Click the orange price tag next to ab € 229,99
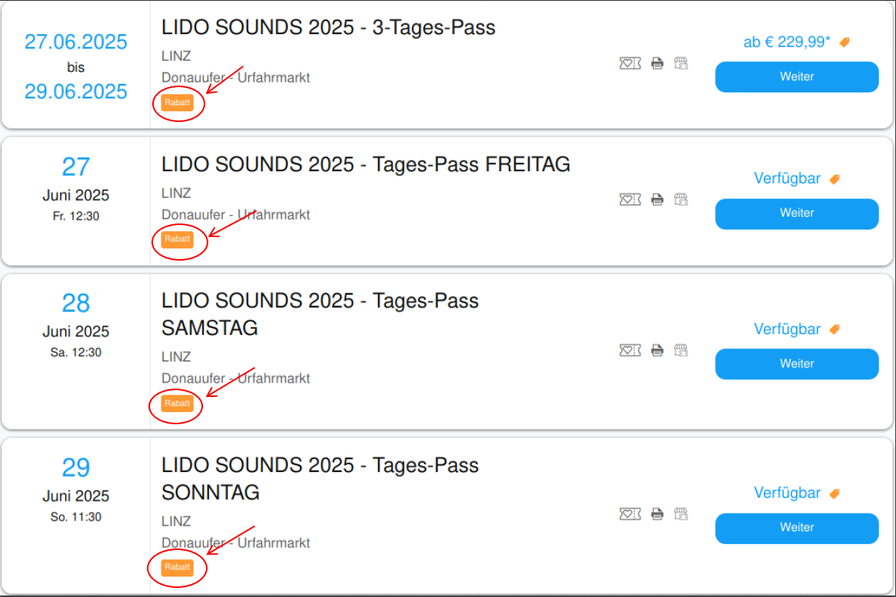896x597 pixels. (x=844, y=42)
